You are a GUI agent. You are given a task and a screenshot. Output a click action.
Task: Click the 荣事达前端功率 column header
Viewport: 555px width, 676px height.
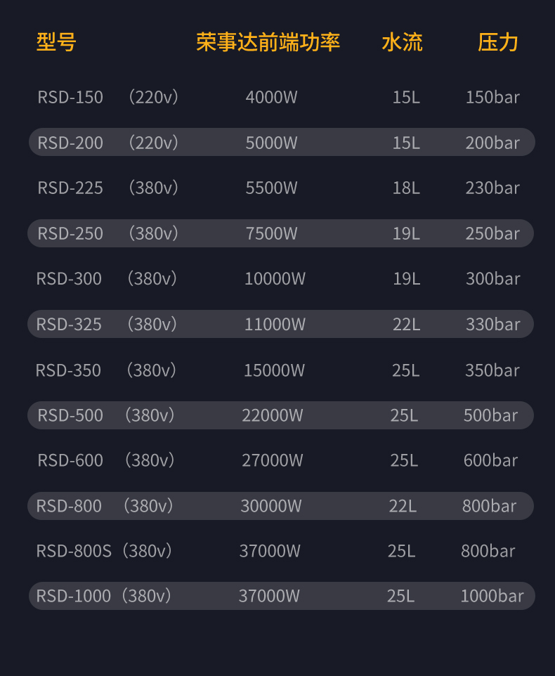tap(268, 42)
